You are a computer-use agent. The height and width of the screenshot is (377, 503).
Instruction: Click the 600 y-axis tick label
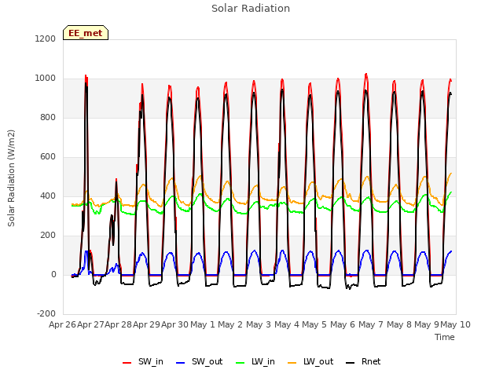[x=47, y=157]
